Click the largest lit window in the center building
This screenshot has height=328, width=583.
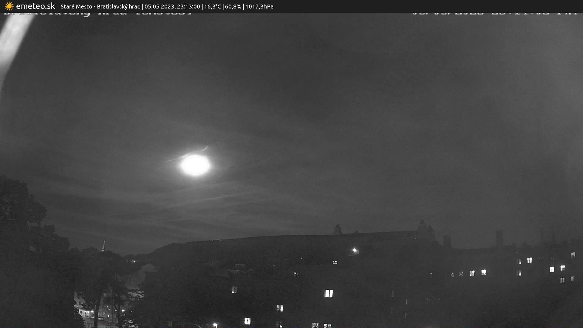pyautogui.click(x=329, y=293)
